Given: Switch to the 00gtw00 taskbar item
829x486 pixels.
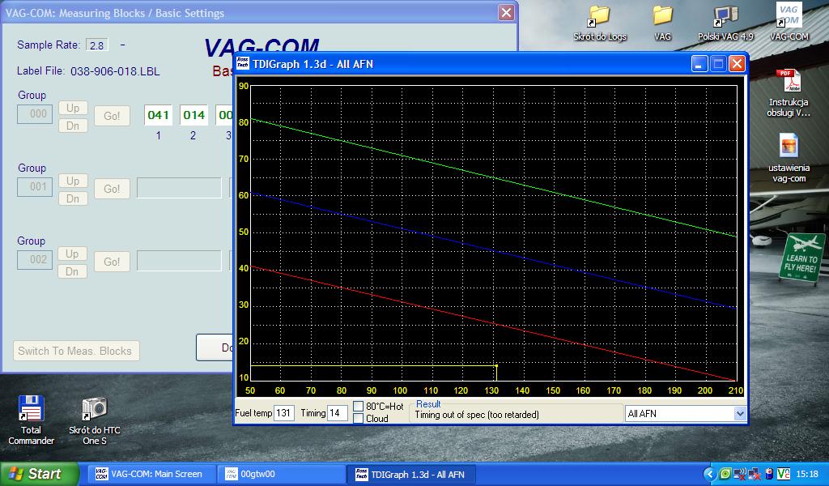Looking at the screenshot, I should click(x=281, y=474).
